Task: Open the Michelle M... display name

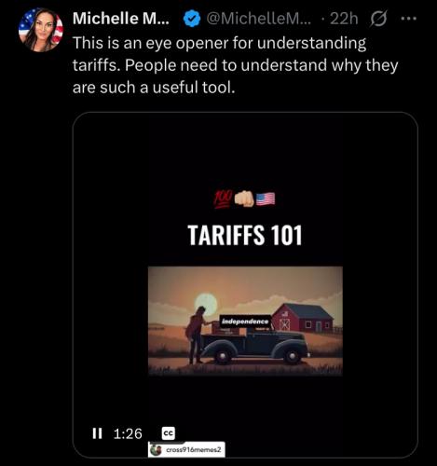Action: 121,19
